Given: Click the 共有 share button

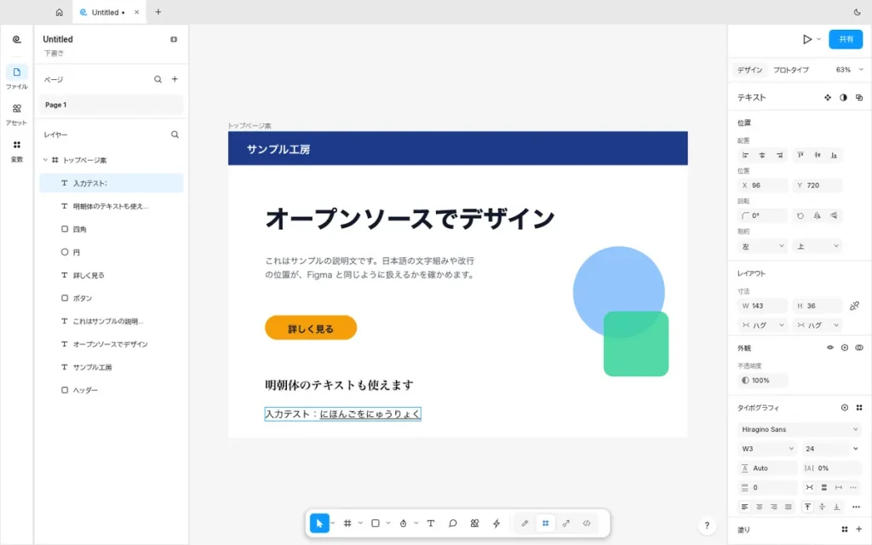Looking at the screenshot, I should tap(846, 39).
